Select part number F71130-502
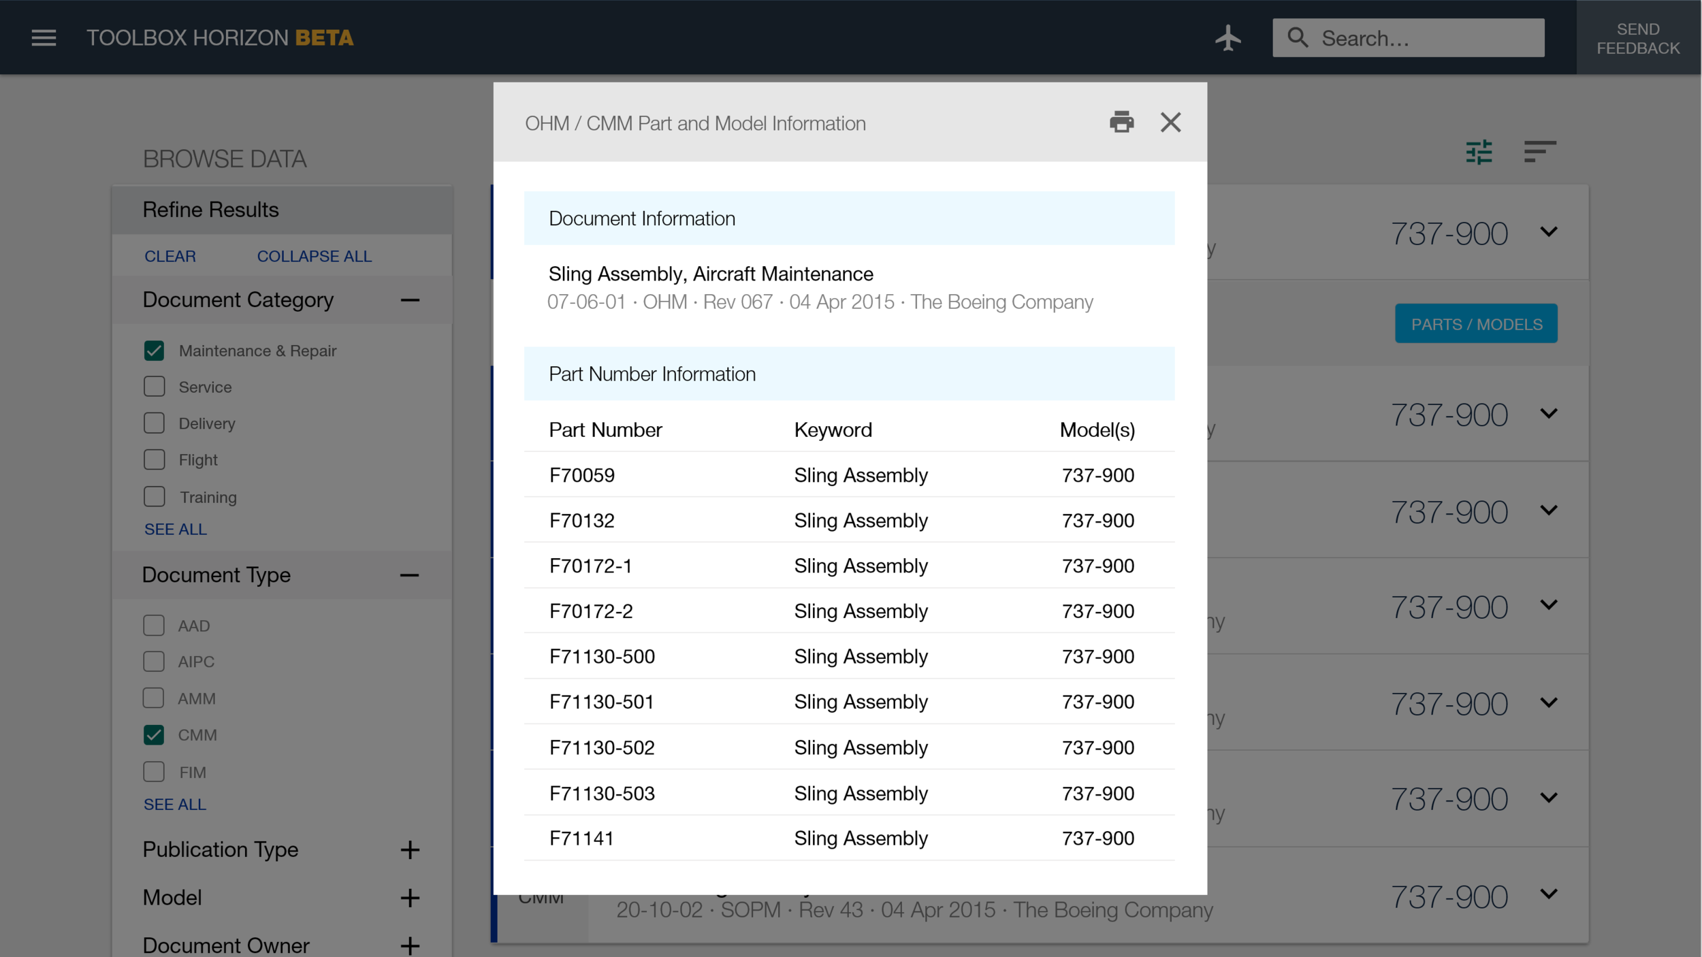1702x957 pixels. pos(602,747)
